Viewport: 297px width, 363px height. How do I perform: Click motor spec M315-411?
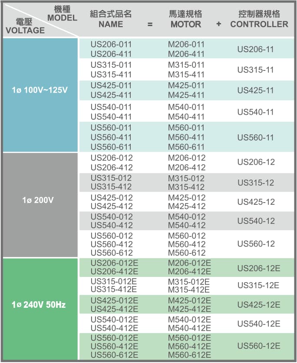coord(186,74)
